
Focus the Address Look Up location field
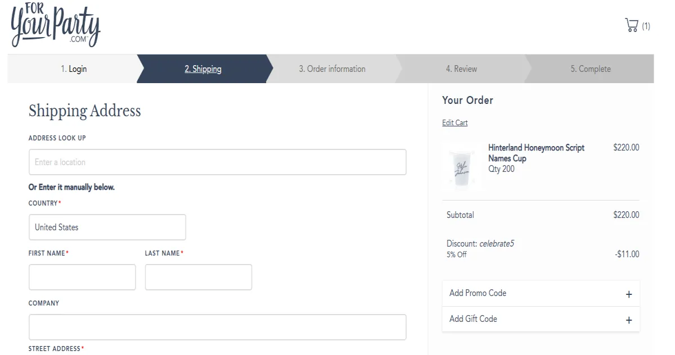(x=217, y=162)
